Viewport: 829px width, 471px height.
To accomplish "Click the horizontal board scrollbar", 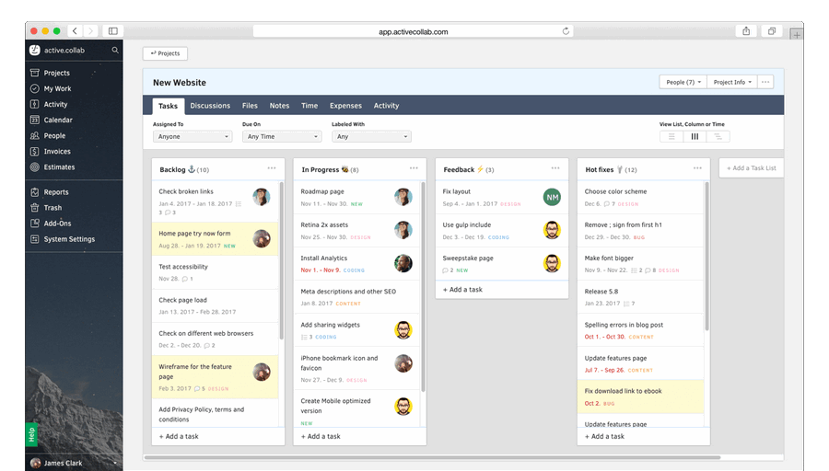I will (432, 457).
